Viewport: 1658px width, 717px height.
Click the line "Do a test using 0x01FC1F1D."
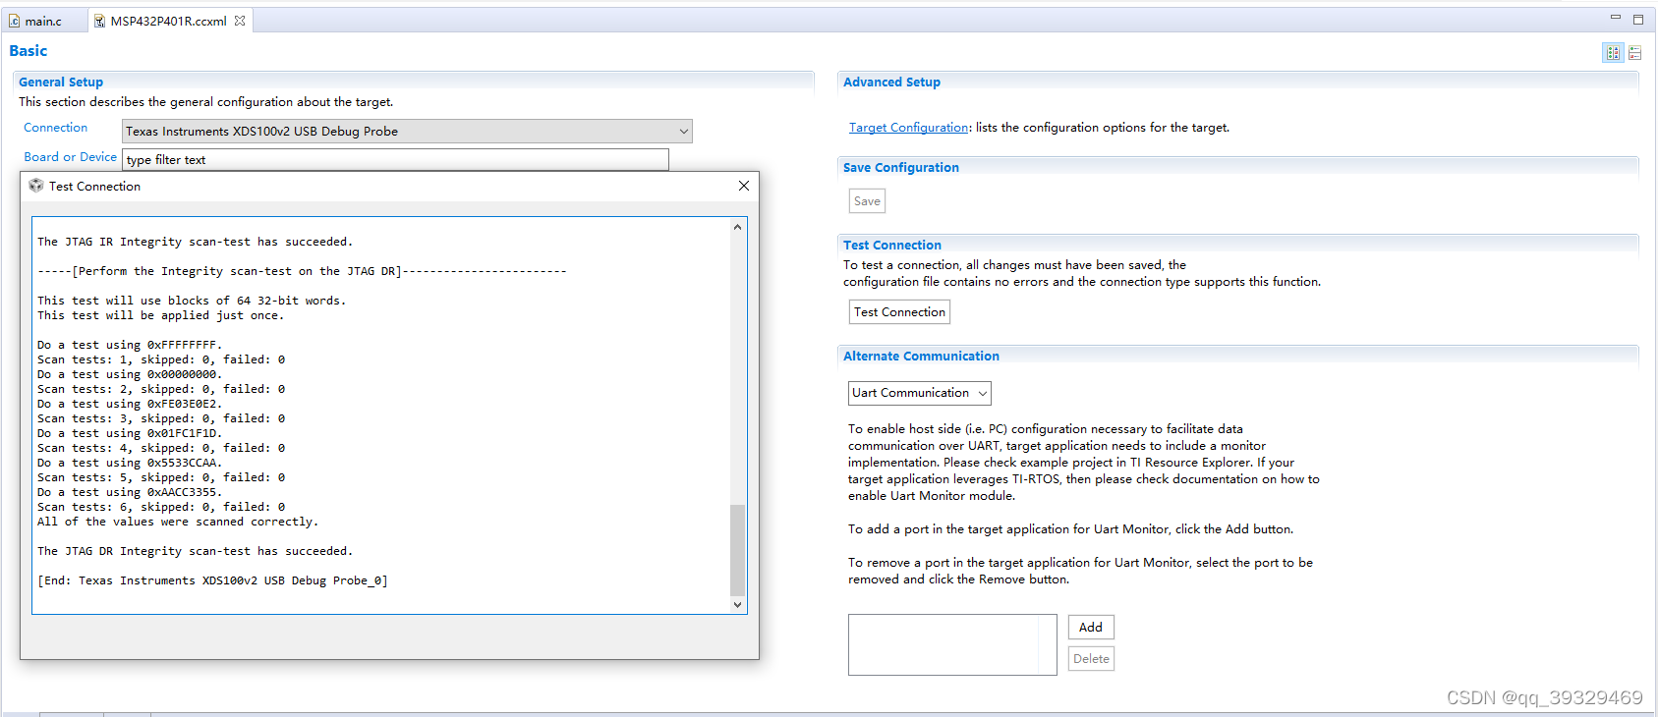[130, 433]
